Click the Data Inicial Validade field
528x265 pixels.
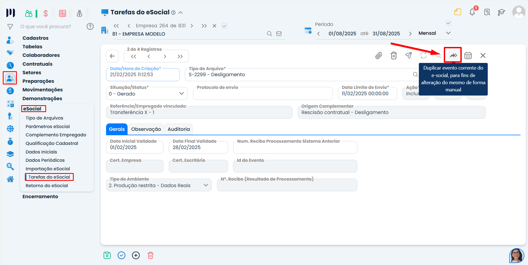tap(135, 147)
